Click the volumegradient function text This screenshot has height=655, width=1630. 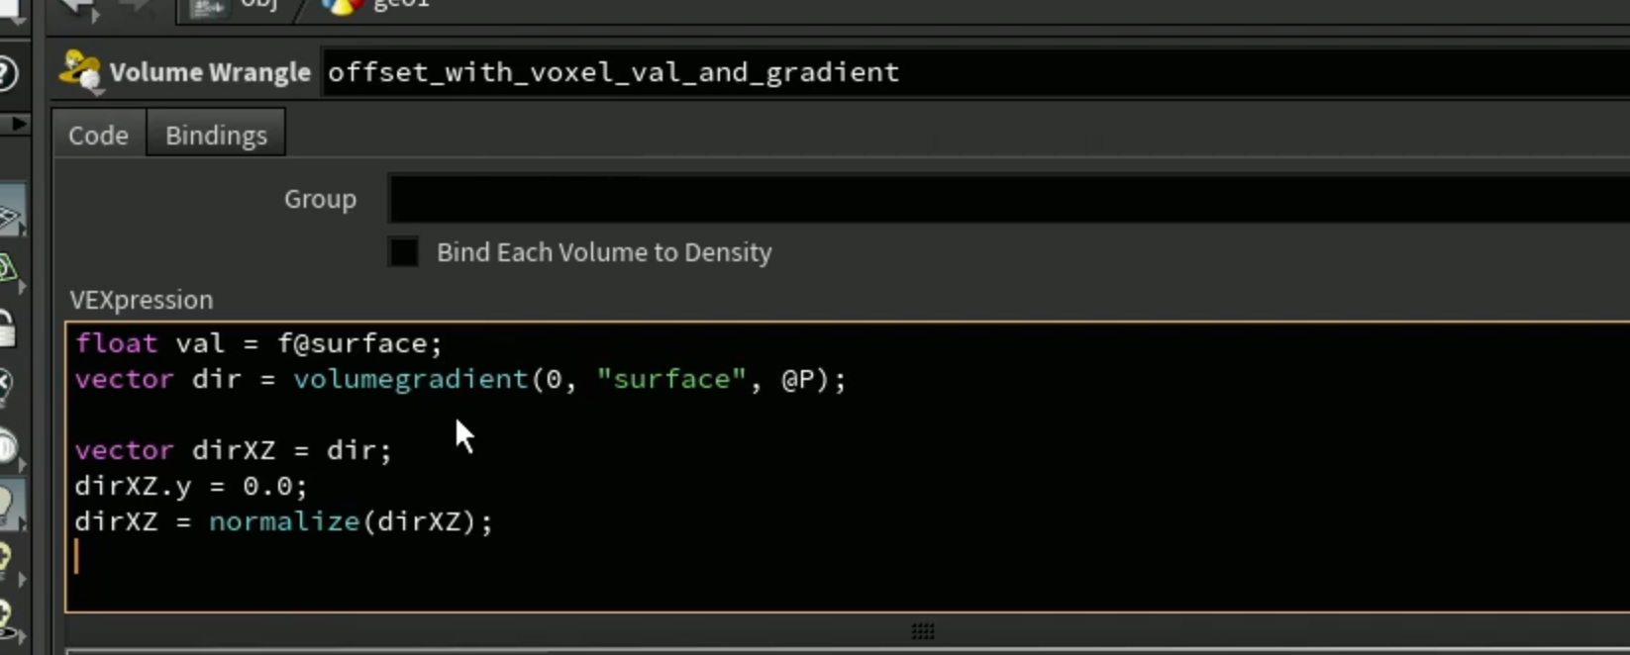click(410, 379)
